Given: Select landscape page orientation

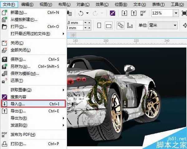Looking at the screenshot, I should [x=108, y=25].
